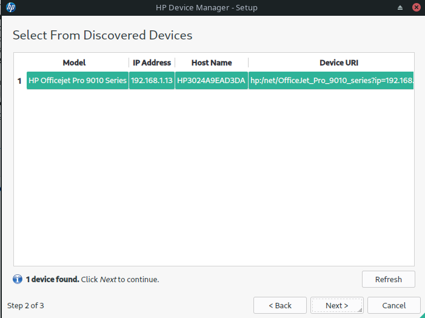Shade the window using the title bar arrow icon
Image resolution: width=425 pixels, height=318 pixels.
click(x=400, y=8)
